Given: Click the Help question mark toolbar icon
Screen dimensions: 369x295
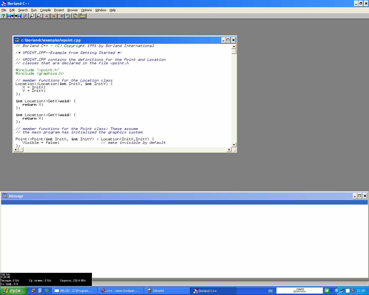Looking at the screenshot, I should 3,16.
